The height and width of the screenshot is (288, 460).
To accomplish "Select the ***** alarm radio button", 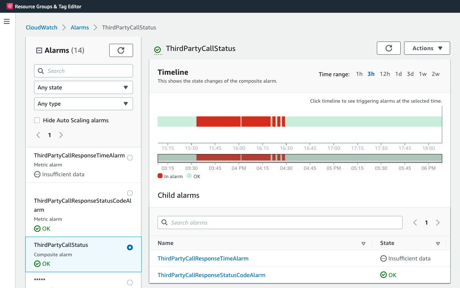I will pos(130,282).
